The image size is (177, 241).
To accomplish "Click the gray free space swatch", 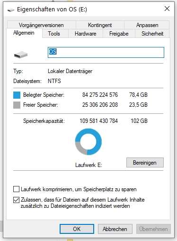I will [x=17, y=105].
